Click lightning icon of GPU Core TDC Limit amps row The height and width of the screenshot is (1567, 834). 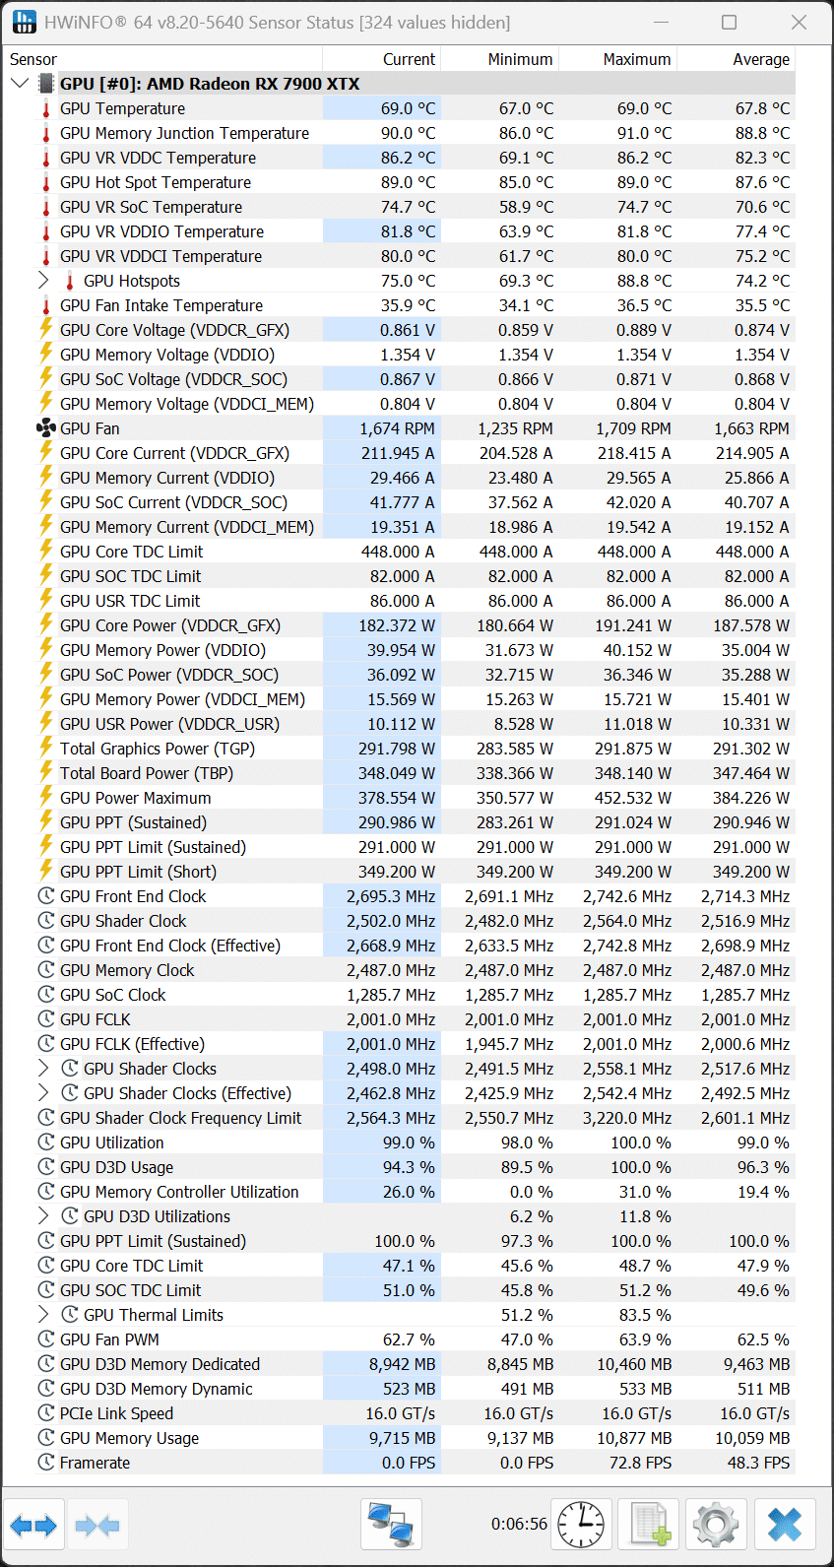pos(45,552)
